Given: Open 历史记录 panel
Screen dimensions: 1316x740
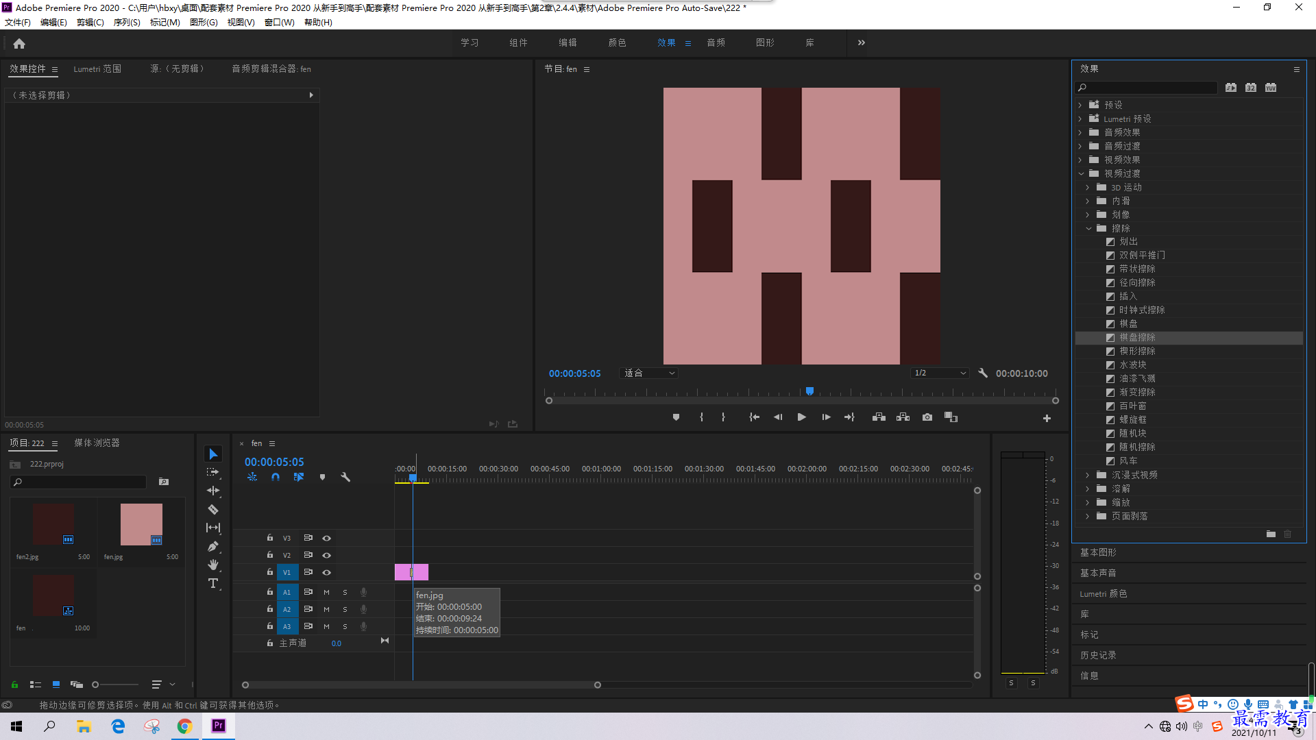Looking at the screenshot, I should point(1098,655).
